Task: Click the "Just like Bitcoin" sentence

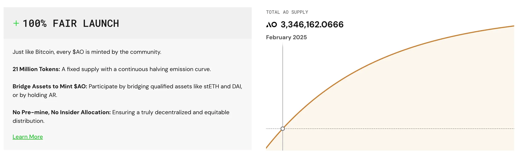Action: (87, 52)
